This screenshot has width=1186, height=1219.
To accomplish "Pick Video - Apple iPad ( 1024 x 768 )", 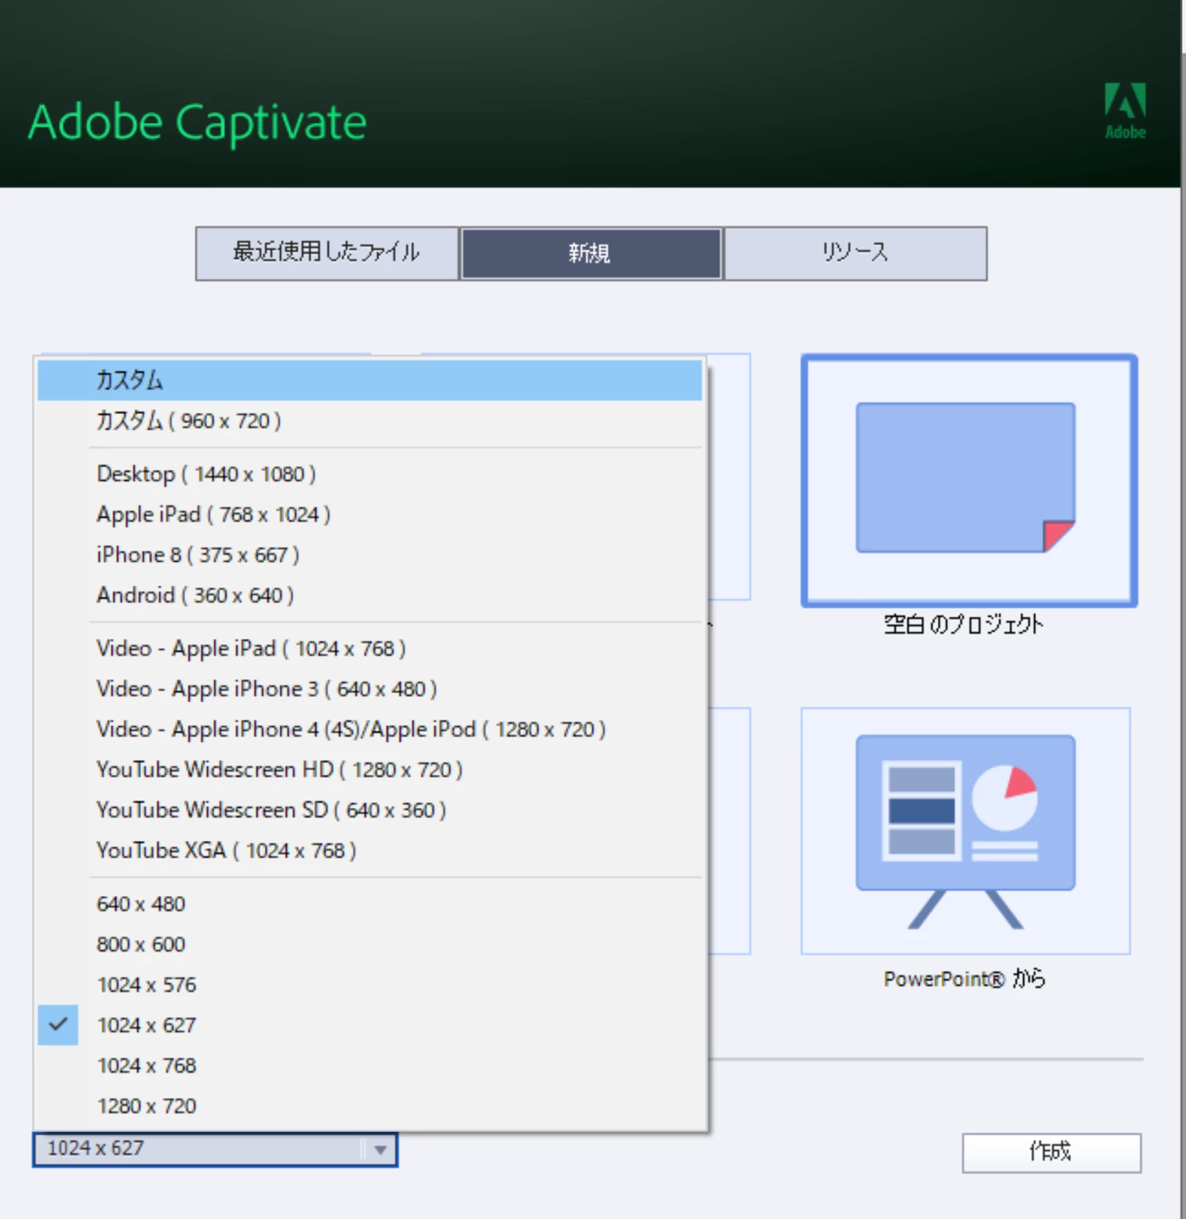I will (370, 648).
